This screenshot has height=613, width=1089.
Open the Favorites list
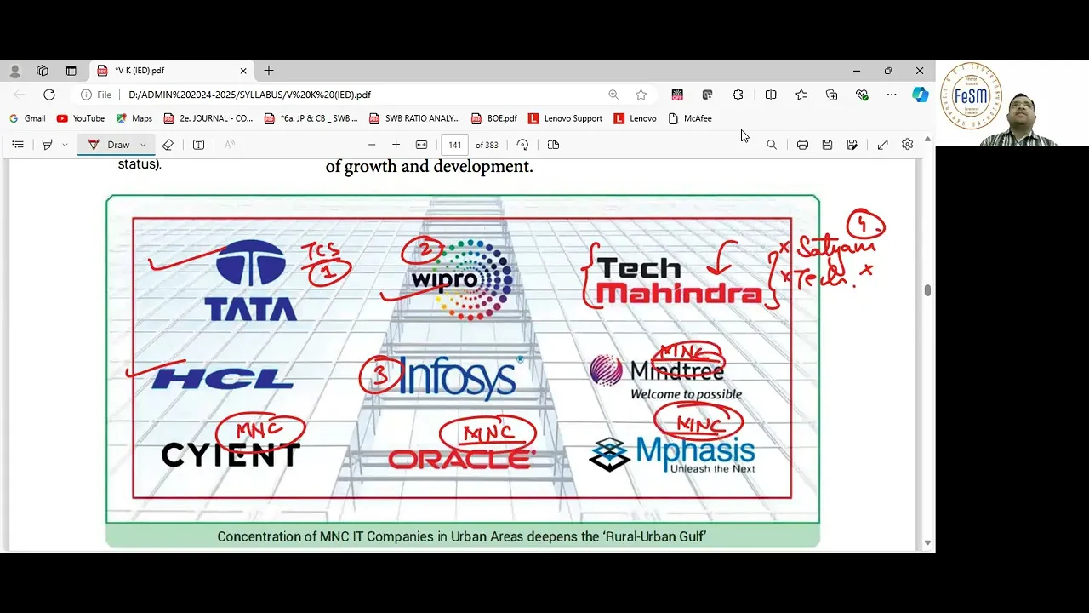(x=801, y=95)
